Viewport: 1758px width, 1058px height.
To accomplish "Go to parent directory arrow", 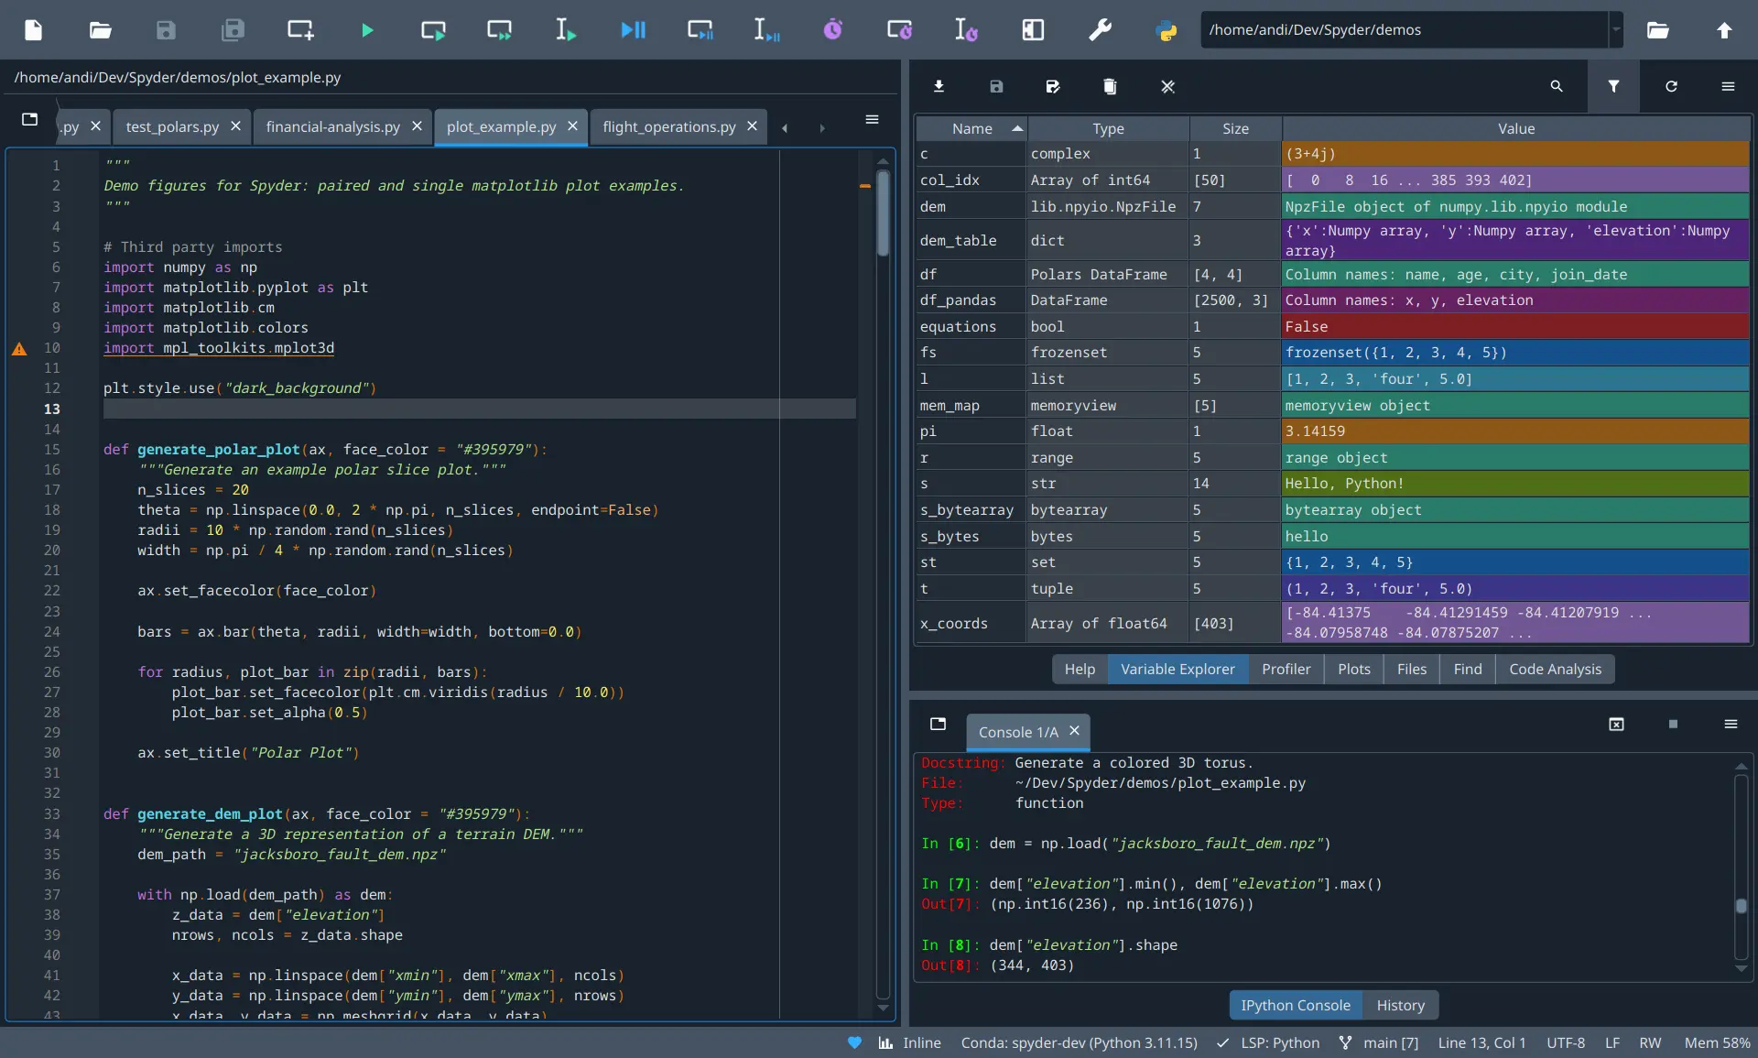I will pyautogui.click(x=1724, y=30).
